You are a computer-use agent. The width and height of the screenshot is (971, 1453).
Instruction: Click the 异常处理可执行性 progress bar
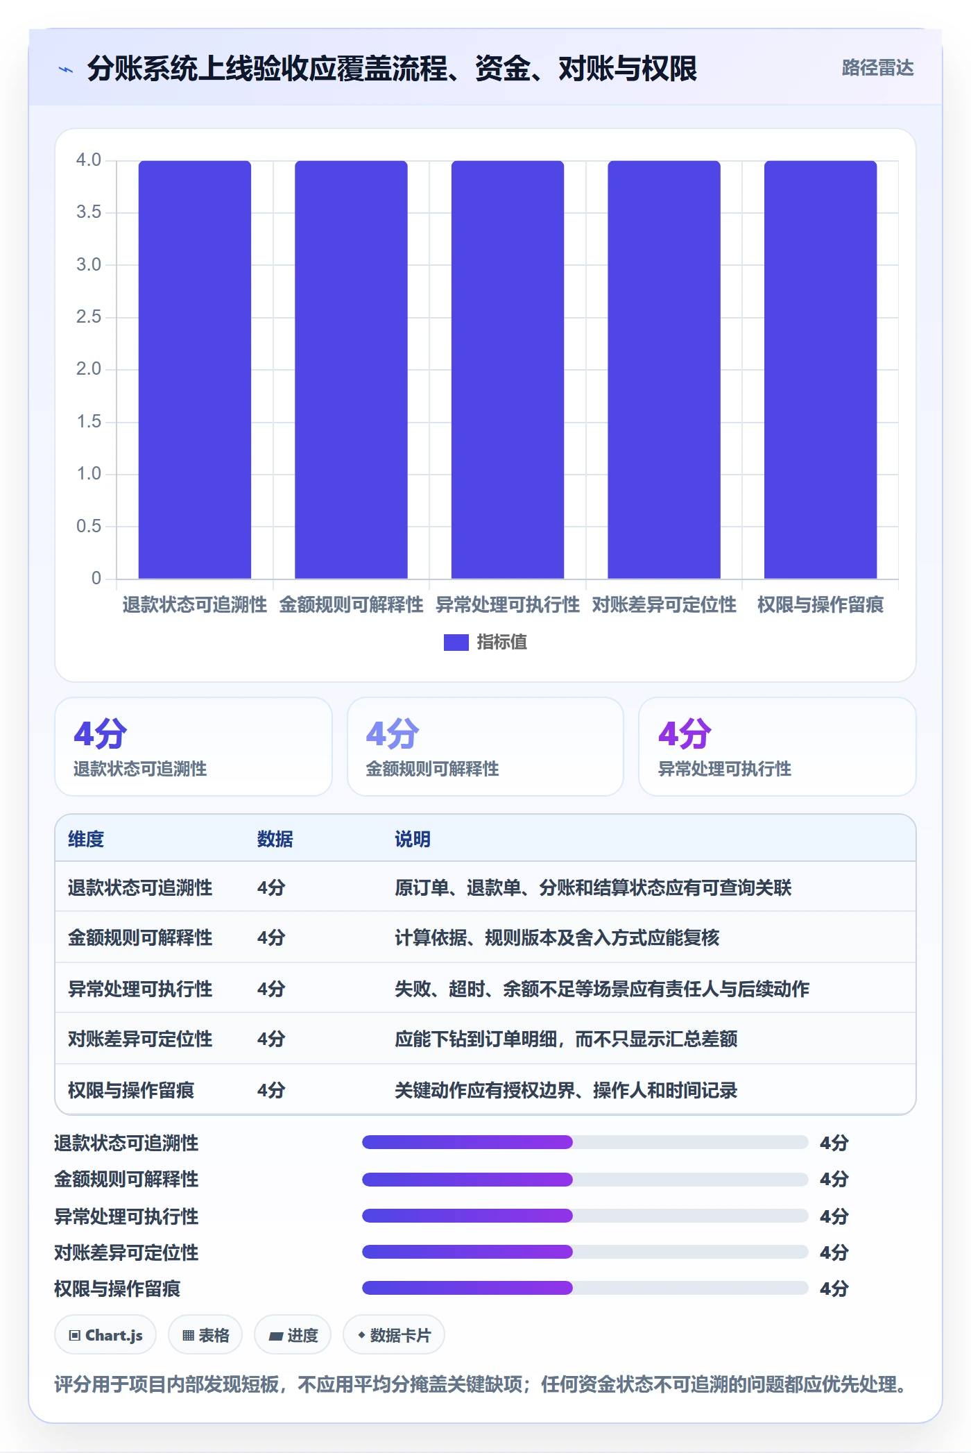[585, 1216]
